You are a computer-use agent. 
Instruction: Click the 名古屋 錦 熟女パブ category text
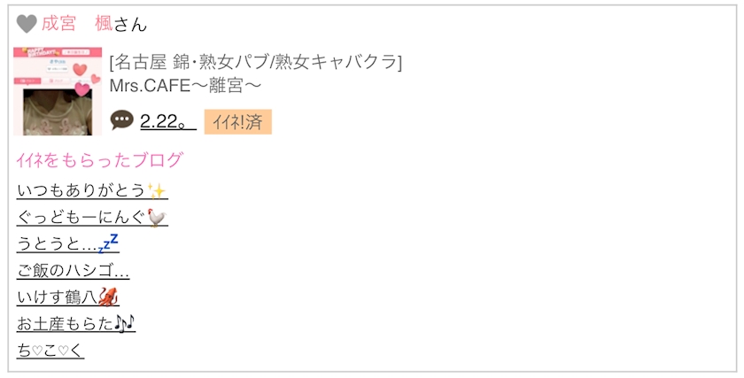[255, 63]
